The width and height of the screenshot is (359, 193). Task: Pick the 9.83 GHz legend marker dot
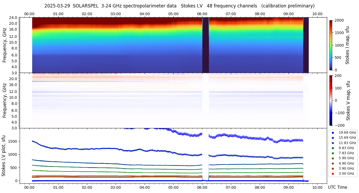(x=333, y=148)
